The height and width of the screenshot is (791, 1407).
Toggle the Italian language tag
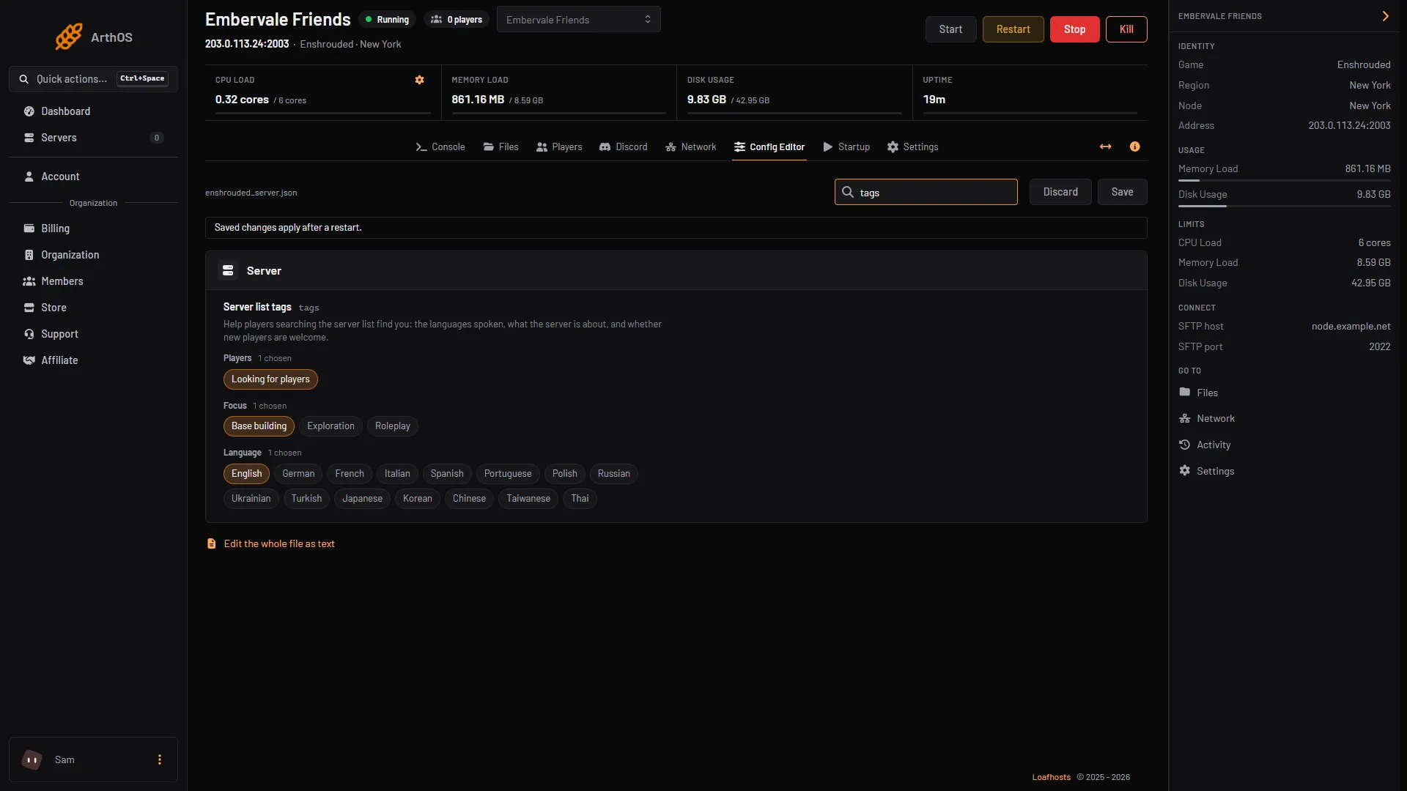pyautogui.click(x=397, y=474)
